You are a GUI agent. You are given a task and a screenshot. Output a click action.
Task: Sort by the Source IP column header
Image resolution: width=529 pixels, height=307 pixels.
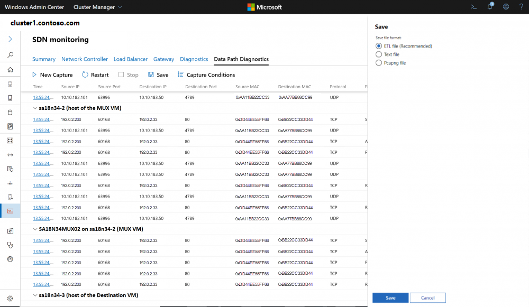pyautogui.click(x=70, y=87)
